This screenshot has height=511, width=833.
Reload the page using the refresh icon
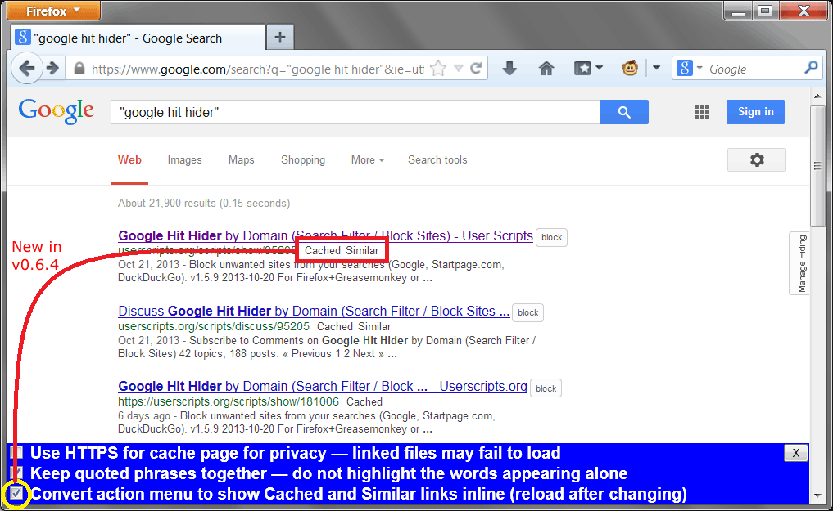(x=476, y=69)
